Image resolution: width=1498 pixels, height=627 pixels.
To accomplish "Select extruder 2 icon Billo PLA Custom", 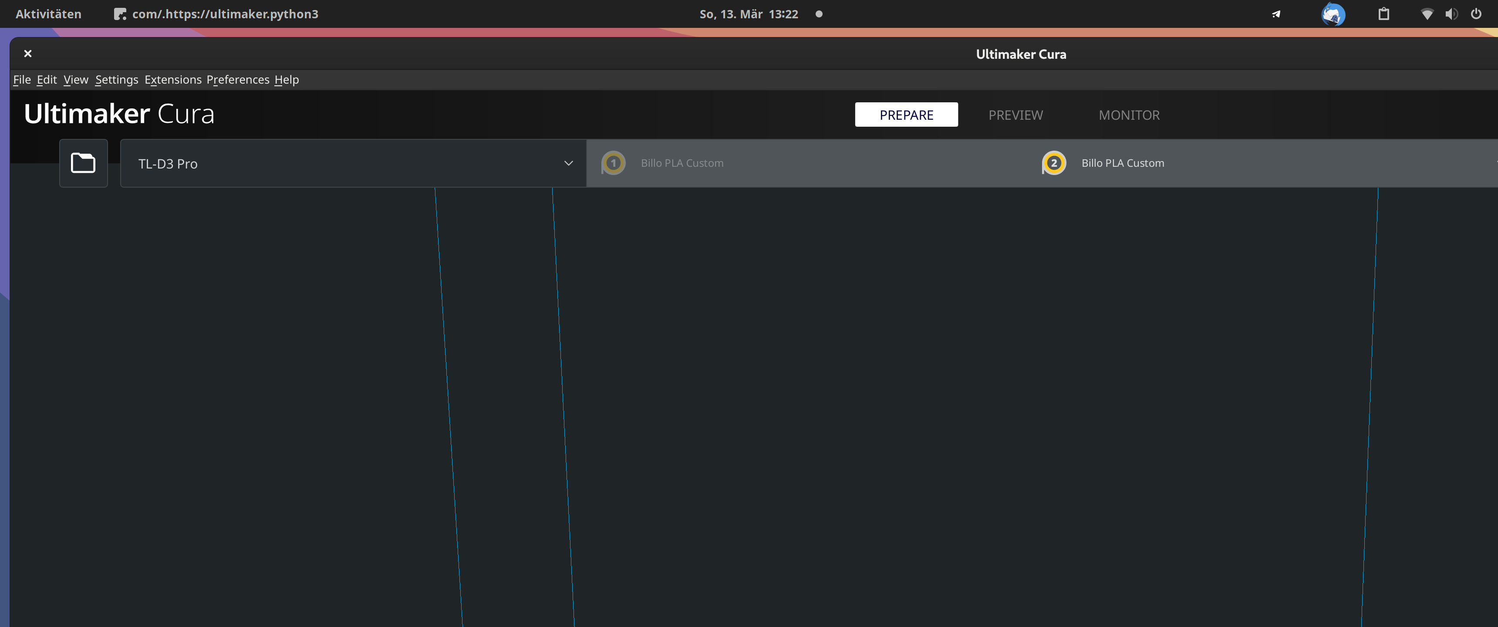I will click(1054, 163).
